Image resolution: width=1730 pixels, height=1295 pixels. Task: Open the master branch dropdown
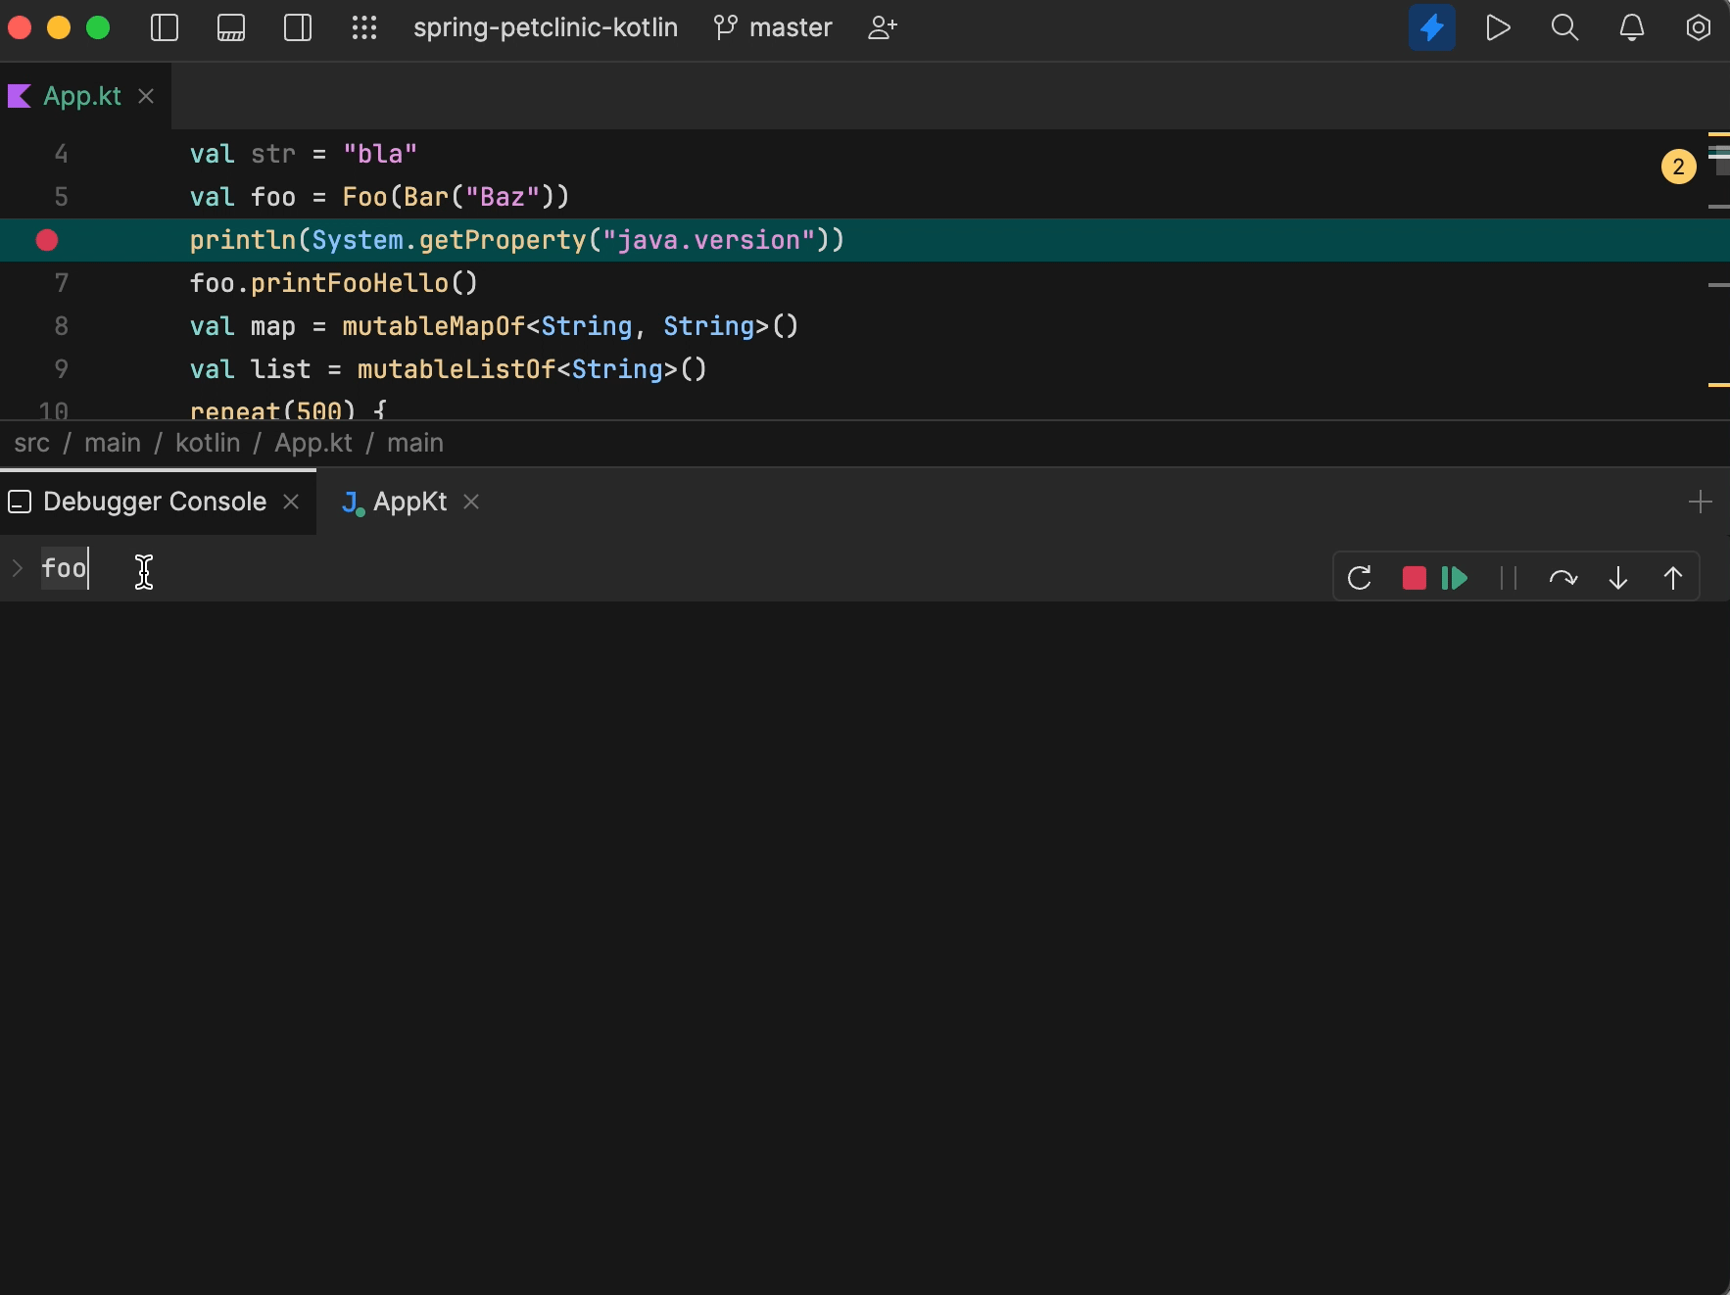point(774,27)
